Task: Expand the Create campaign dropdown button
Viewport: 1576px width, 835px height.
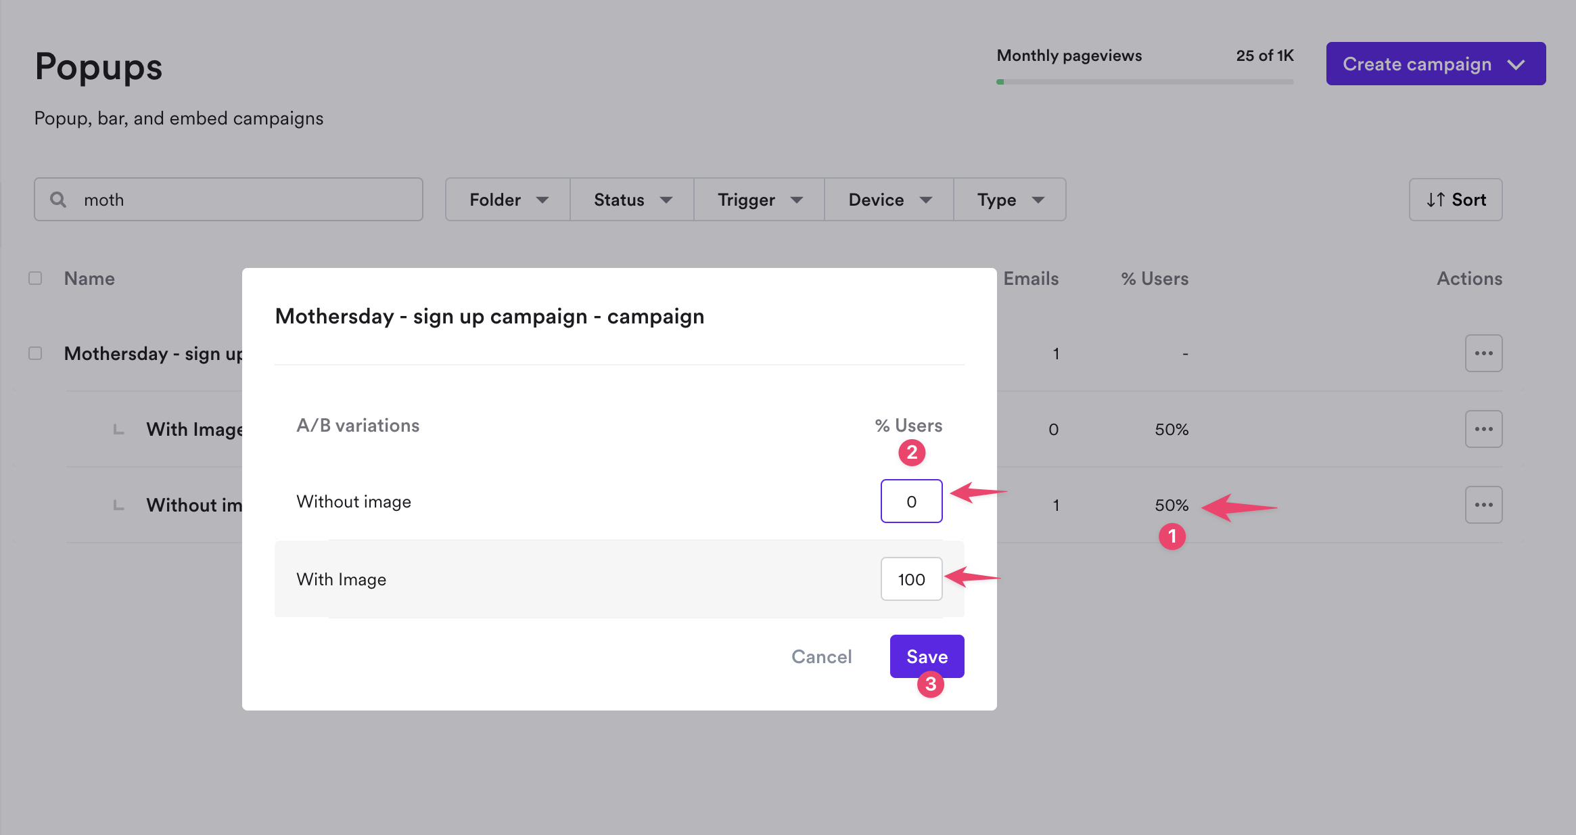Action: 1436,64
